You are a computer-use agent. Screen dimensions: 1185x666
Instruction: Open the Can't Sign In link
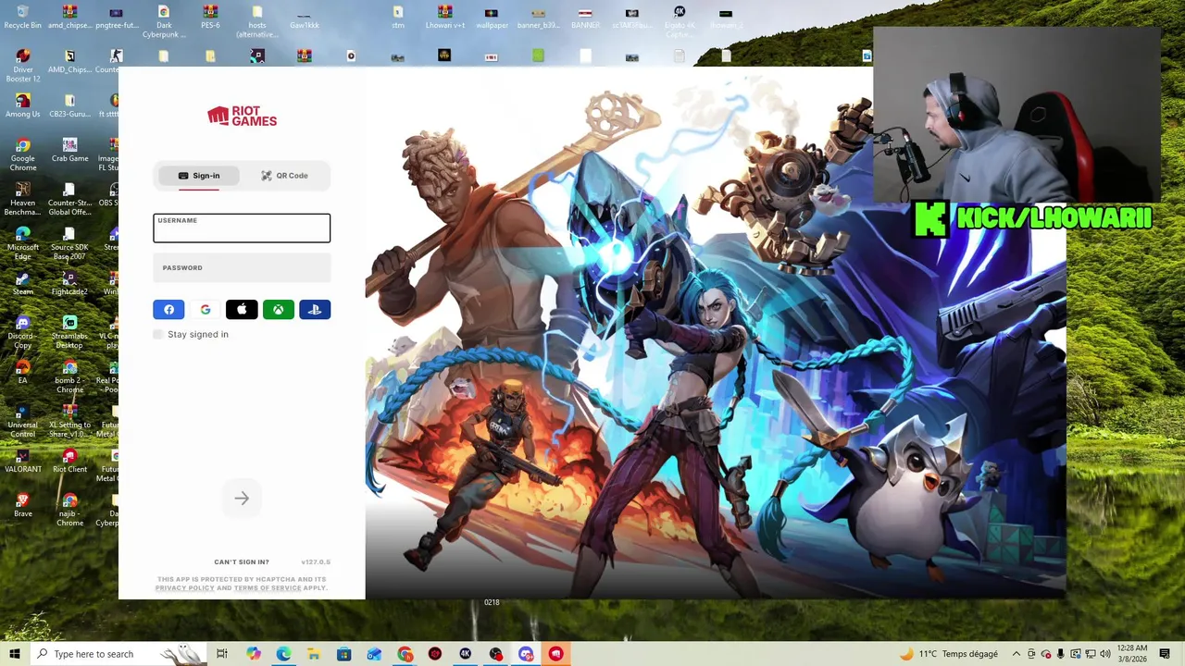pyautogui.click(x=242, y=562)
